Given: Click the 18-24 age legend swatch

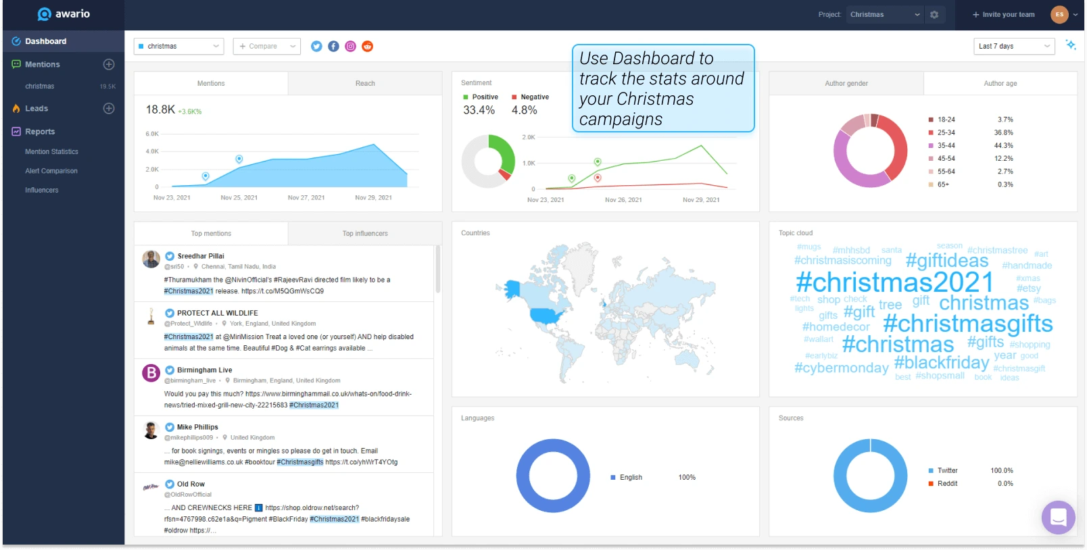Looking at the screenshot, I should click(x=931, y=120).
